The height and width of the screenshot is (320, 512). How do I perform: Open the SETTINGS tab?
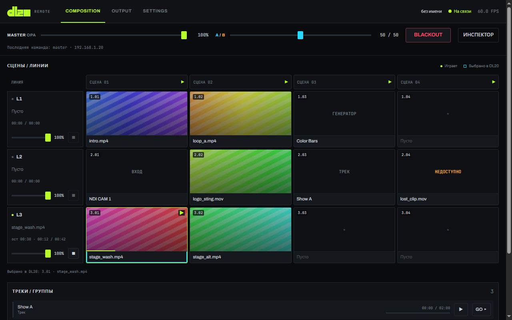[155, 11]
